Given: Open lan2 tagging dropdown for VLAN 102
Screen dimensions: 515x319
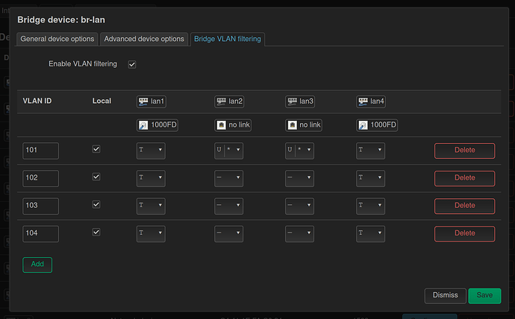Looking at the screenshot, I should pos(229,178).
